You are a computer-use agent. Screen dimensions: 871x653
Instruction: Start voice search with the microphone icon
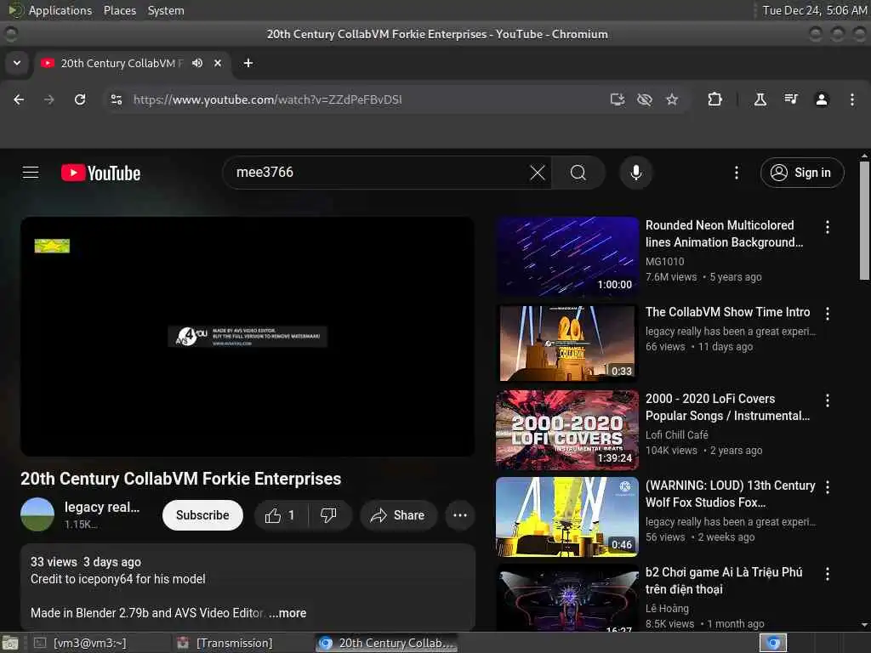point(636,173)
